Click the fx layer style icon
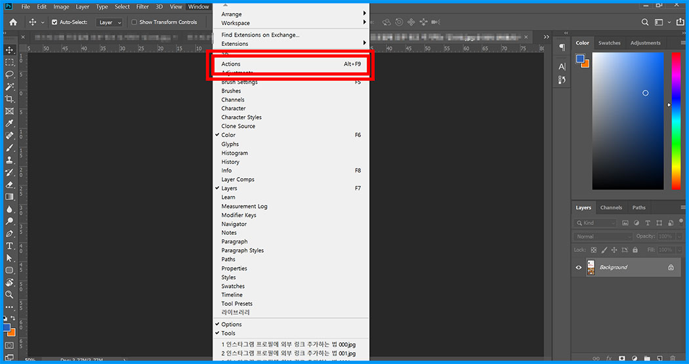Image resolution: width=689 pixels, height=364 pixels. point(609,358)
